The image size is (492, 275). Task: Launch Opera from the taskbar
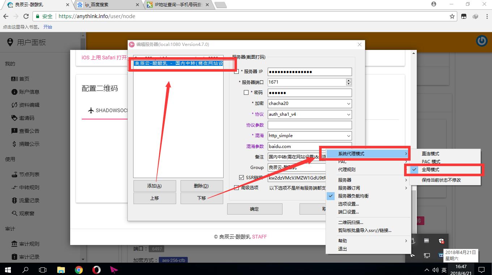tap(96, 270)
